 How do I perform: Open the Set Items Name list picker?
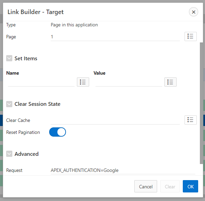click(83, 82)
